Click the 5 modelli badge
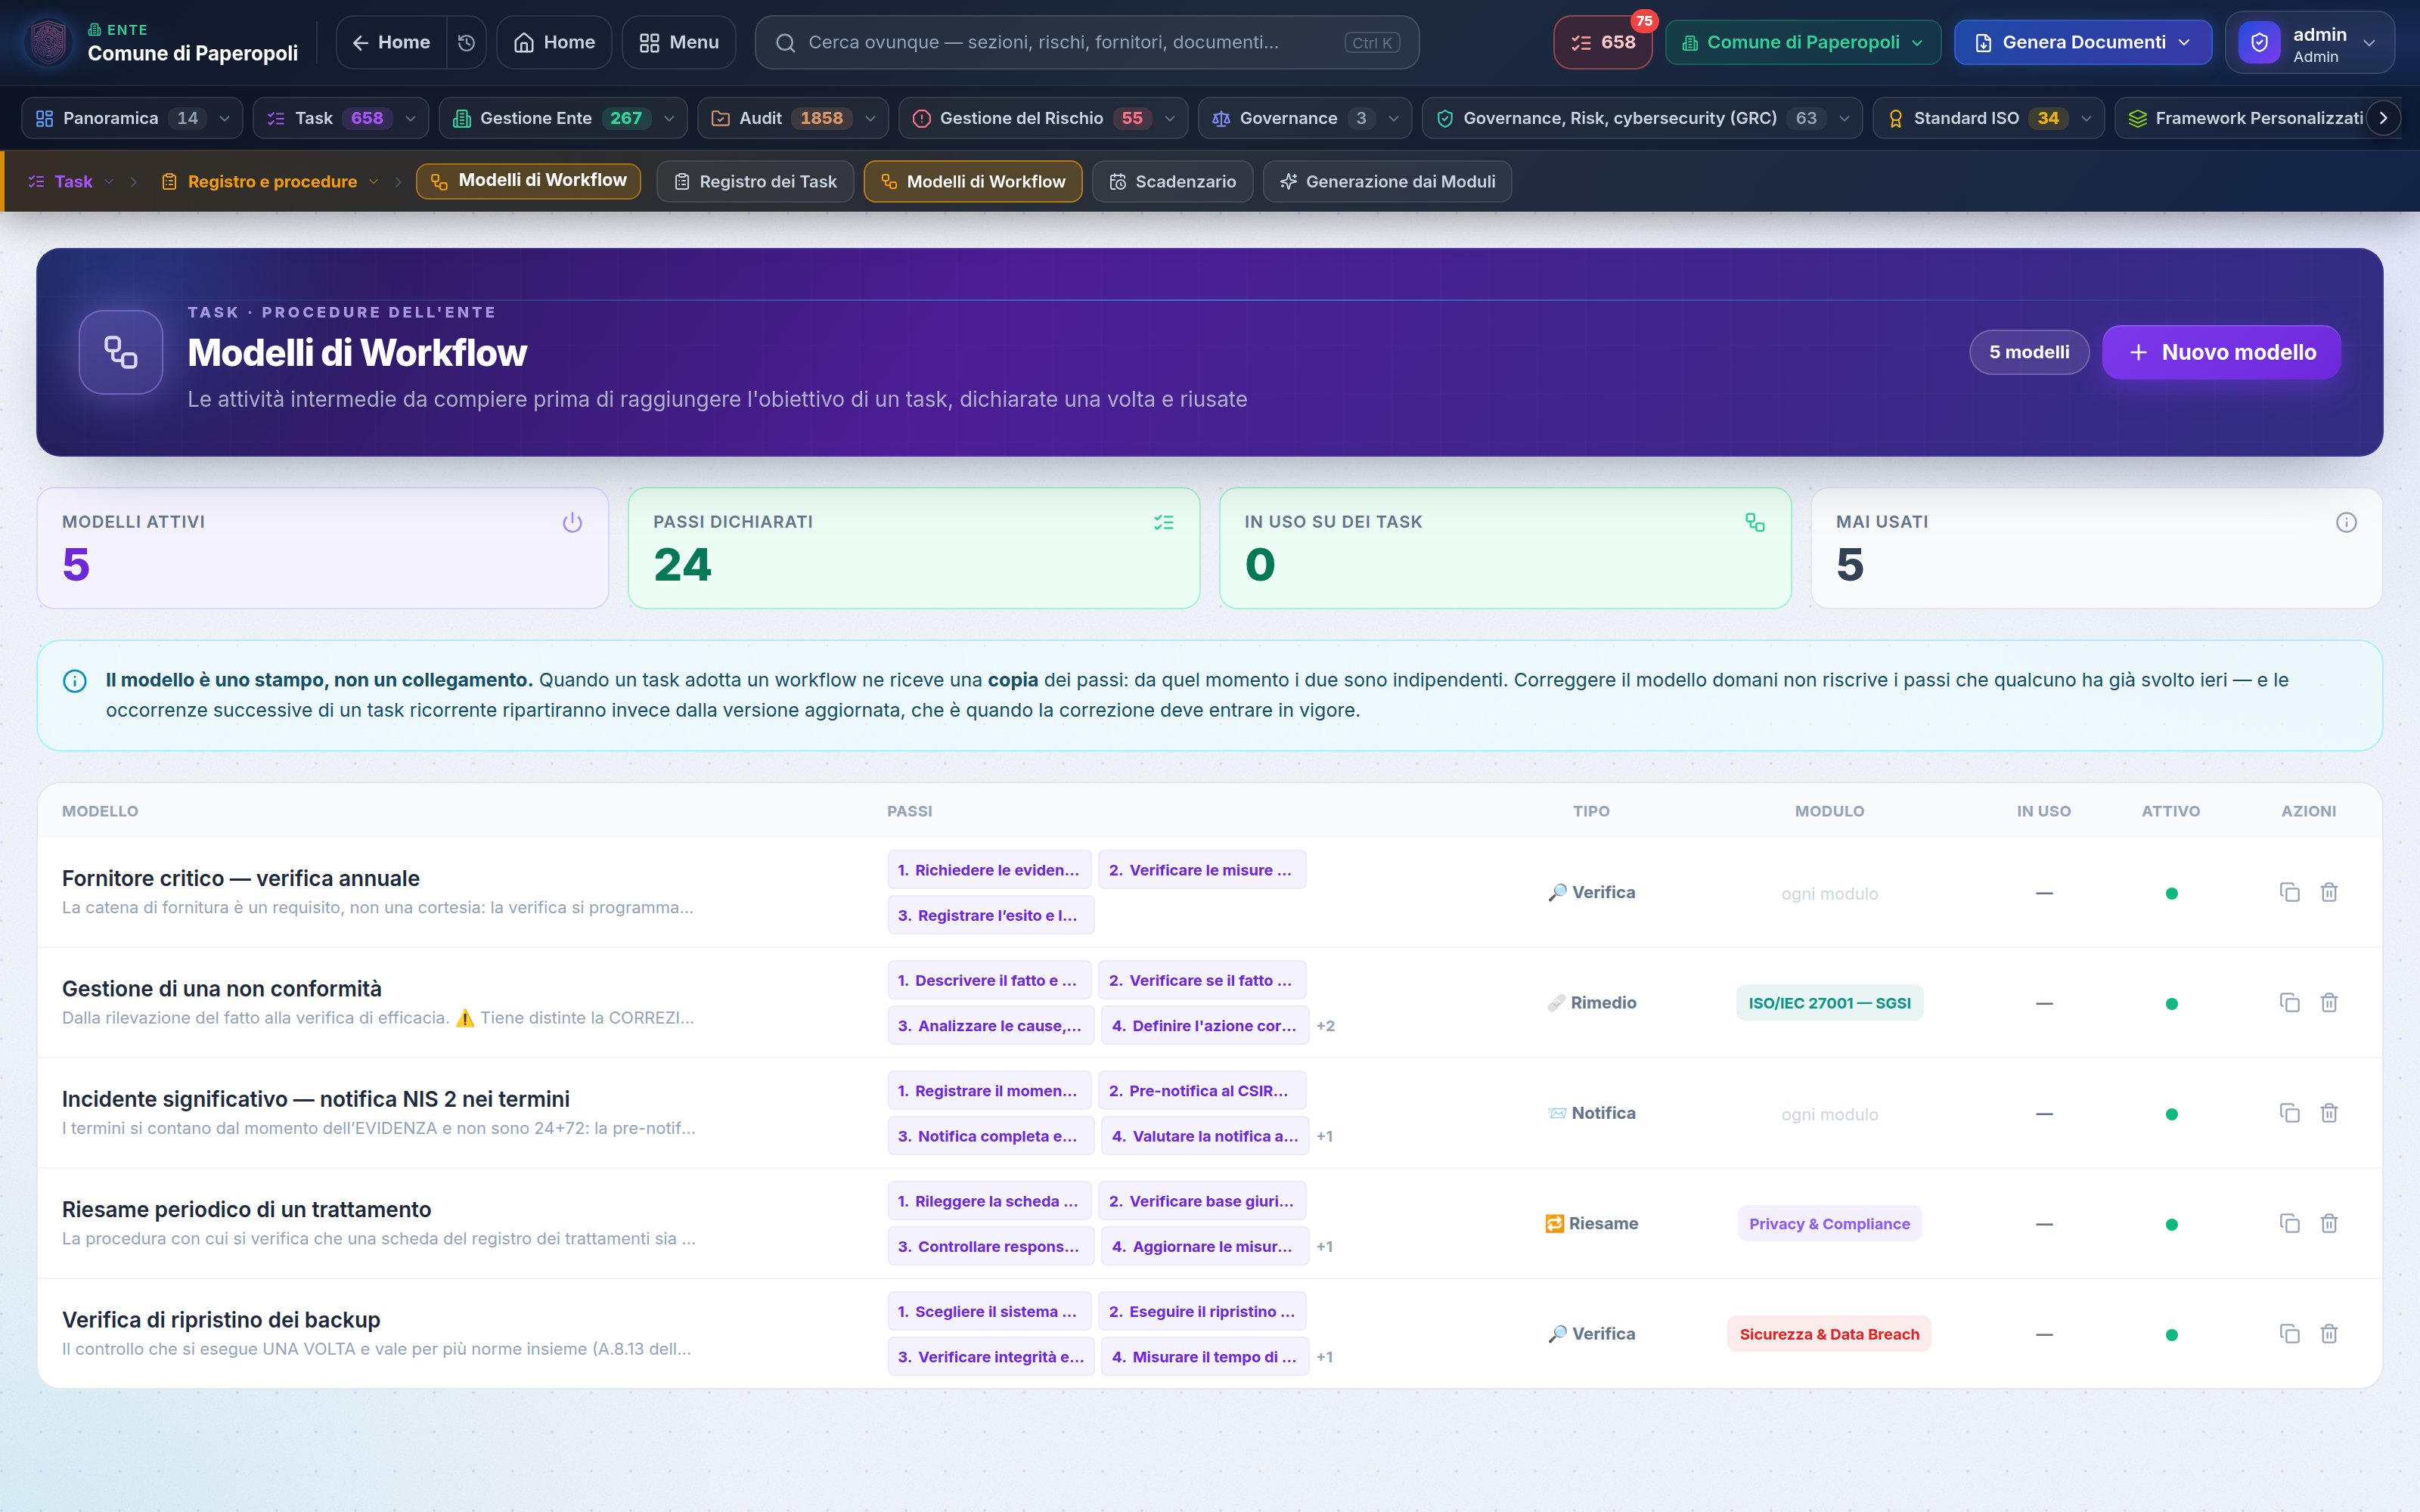This screenshot has width=2420, height=1512. click(2029, 352)
